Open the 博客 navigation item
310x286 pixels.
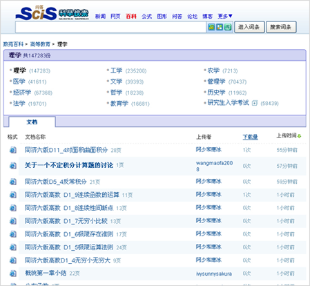pyautogui.click(x=207, y=17)
